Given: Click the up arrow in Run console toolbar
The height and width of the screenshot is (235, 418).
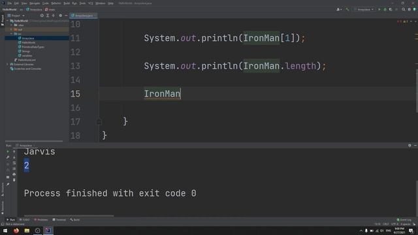Looking at the screenshot, I should click(x=14, y=151).
